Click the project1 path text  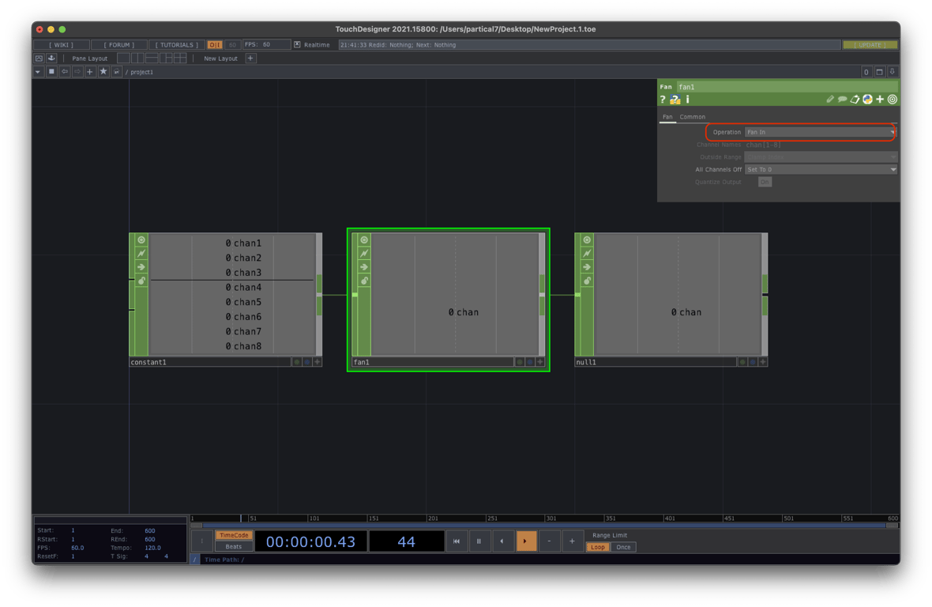[x=142, y=72]
